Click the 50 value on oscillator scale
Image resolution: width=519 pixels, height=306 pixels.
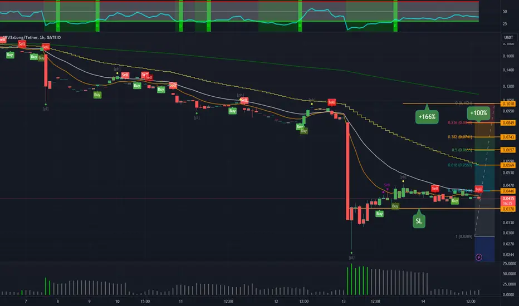[505, 12]
